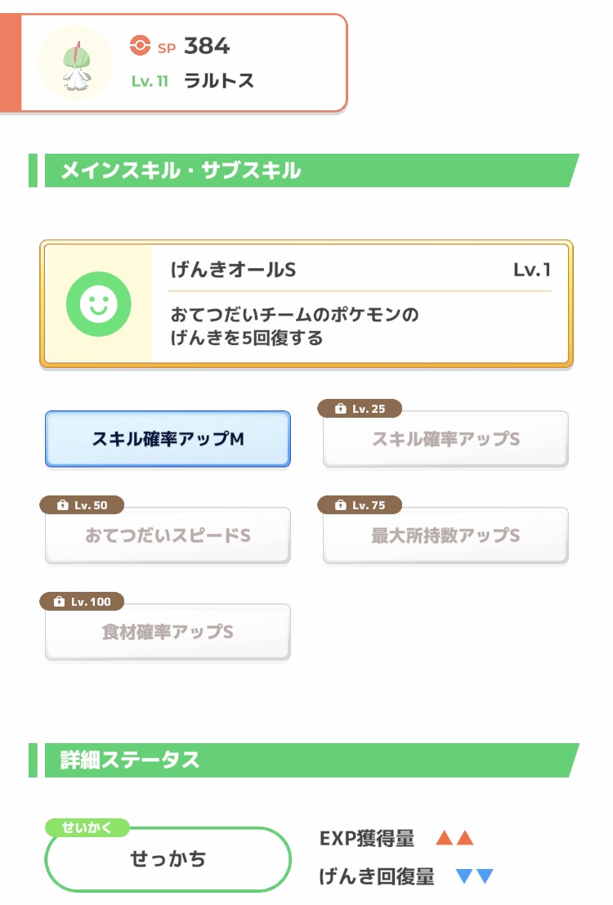Click the Lv. 75 lock badge
Screen dimensions: 613x905
click(359, 505)
